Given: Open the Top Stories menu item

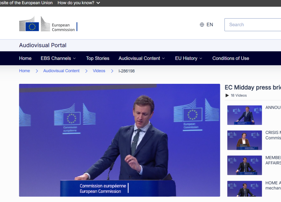Looking at the screenshot, I should tap(98, 58).
